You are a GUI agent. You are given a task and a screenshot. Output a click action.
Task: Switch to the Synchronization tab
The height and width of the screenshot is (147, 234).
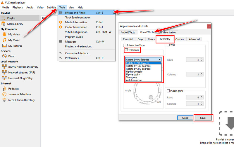click(168, 32)
